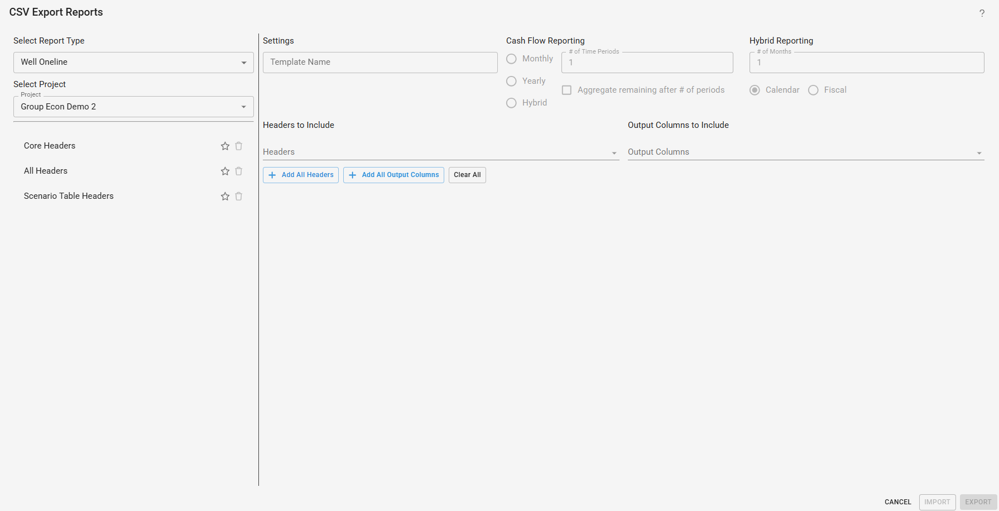Star the Core Headers template
999x511 pixels.
click(225, 146)
